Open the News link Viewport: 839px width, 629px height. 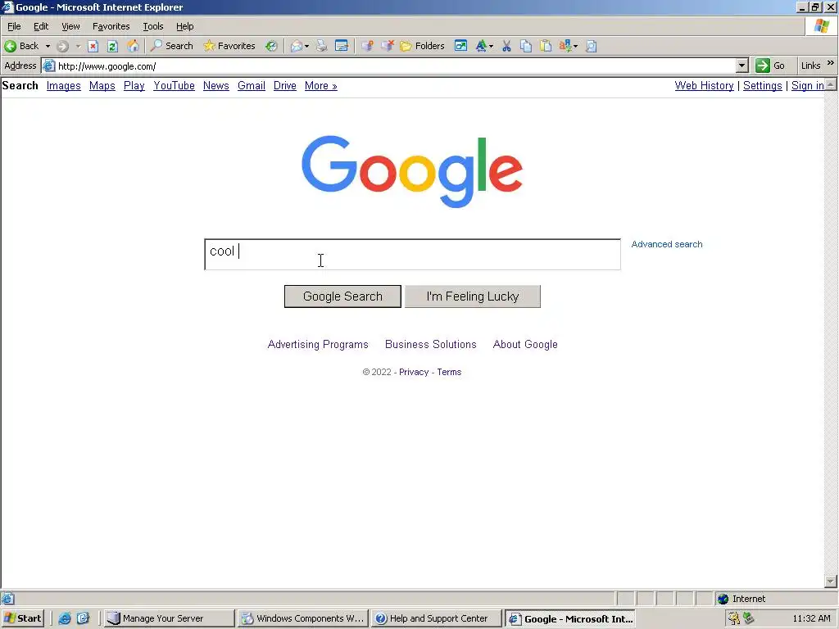tap(216, 85)
